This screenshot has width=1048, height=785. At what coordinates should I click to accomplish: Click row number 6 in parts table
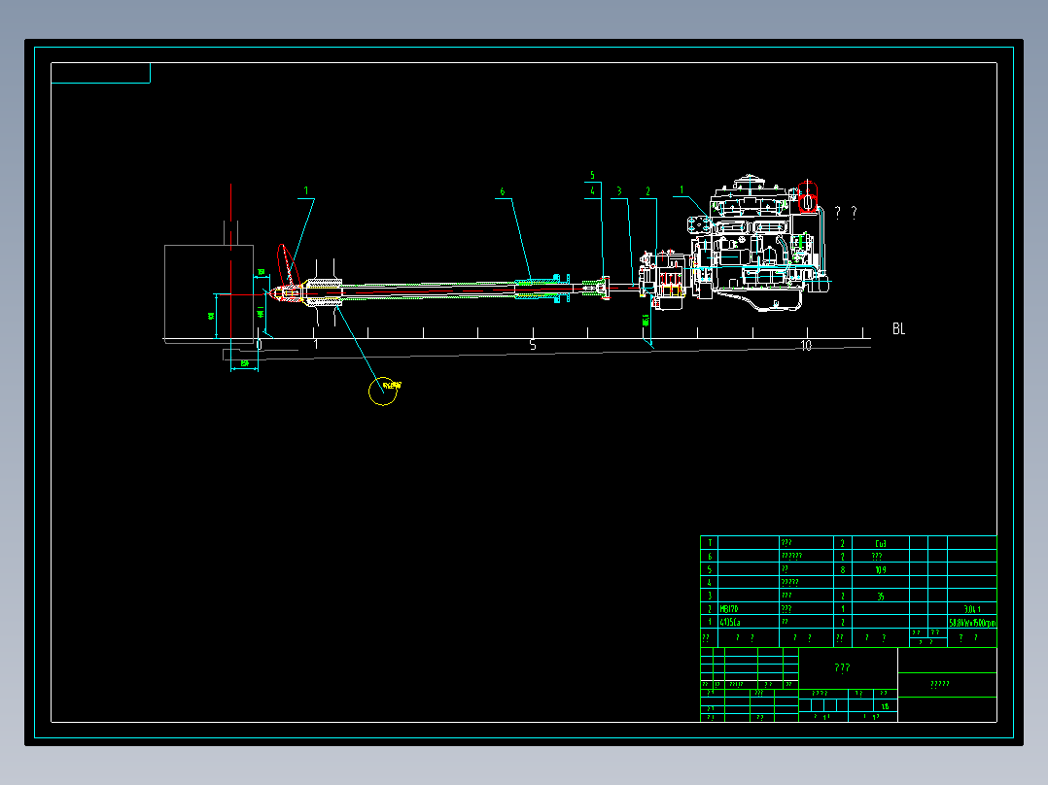pyautogui.click(x=709, y=557)
